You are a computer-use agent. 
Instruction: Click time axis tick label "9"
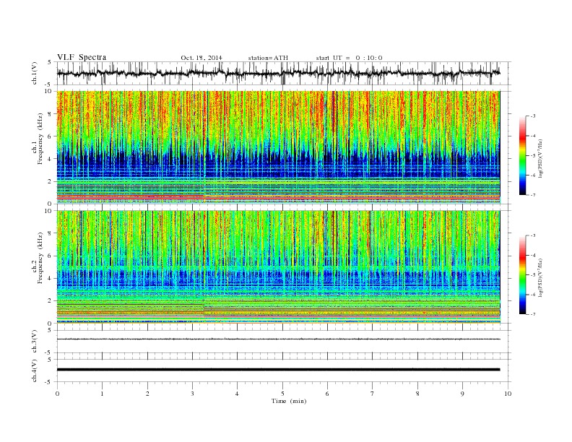click(462, 394)
